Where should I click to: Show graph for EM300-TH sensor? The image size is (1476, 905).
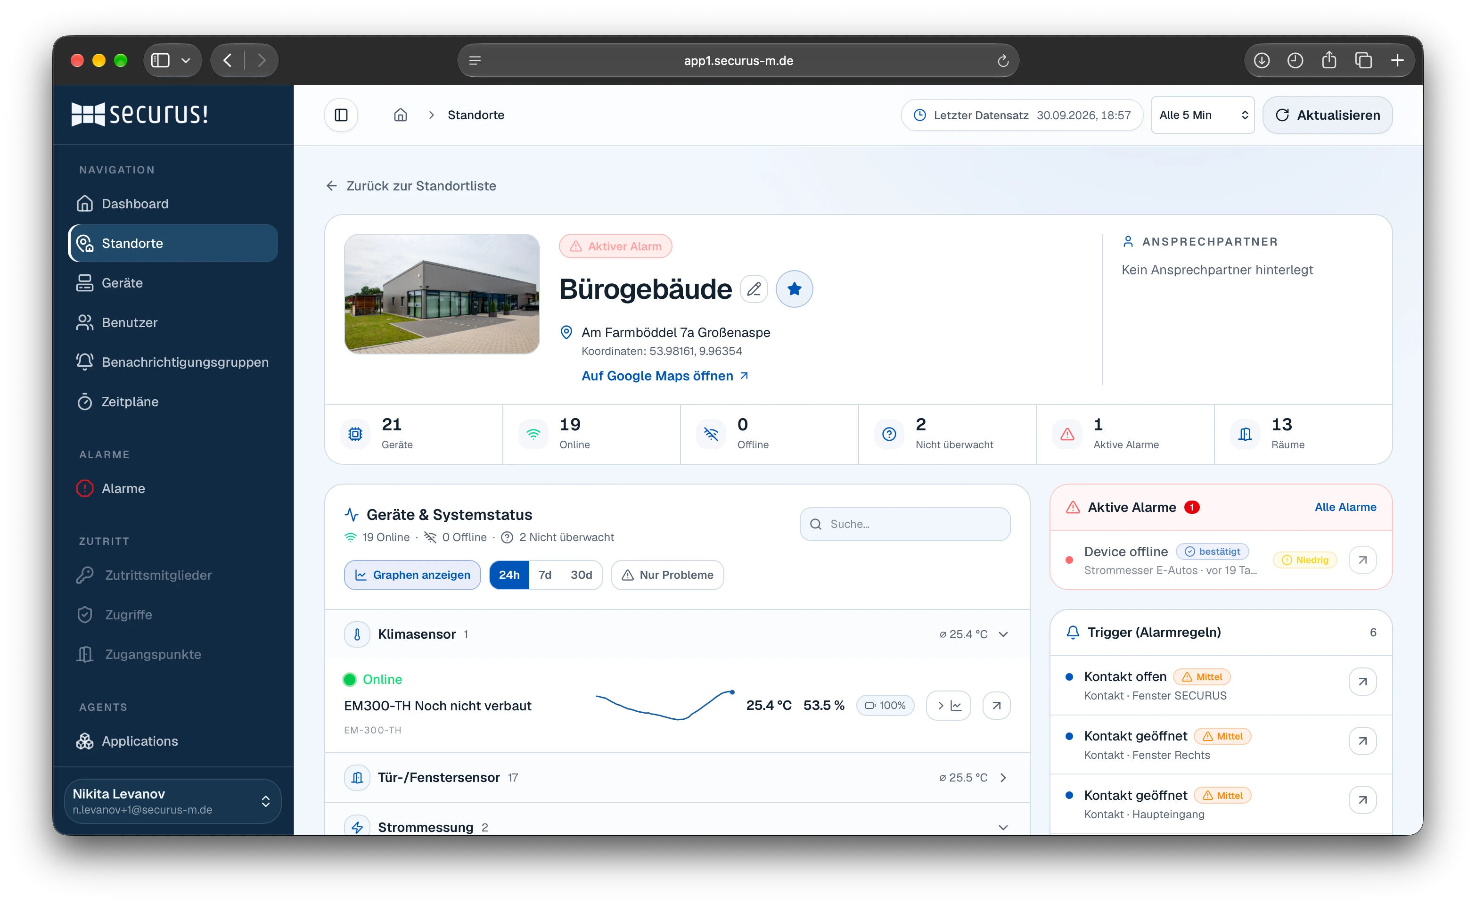point(948,706)
